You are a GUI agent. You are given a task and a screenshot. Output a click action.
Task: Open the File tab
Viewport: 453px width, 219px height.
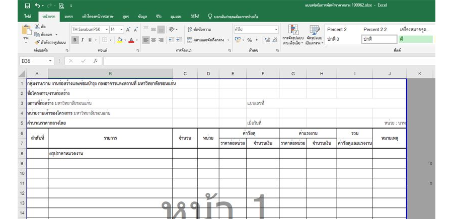(28, 17)
